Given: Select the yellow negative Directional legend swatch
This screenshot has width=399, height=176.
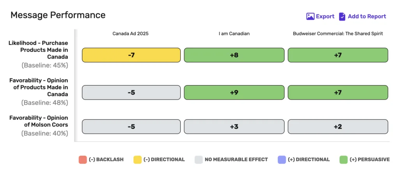Looking at the screenshot, I should [138, 160].
